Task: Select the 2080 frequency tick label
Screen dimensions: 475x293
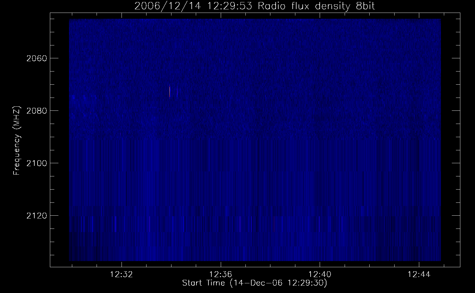Action: pos(36,111)
